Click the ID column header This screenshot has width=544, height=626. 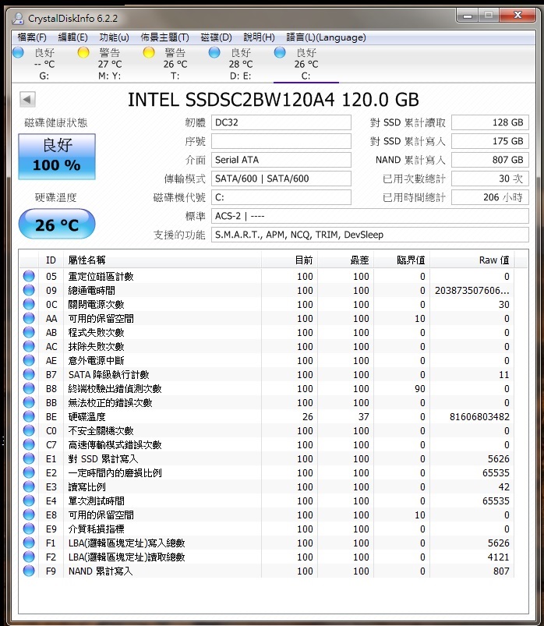[x=51, y=260]
